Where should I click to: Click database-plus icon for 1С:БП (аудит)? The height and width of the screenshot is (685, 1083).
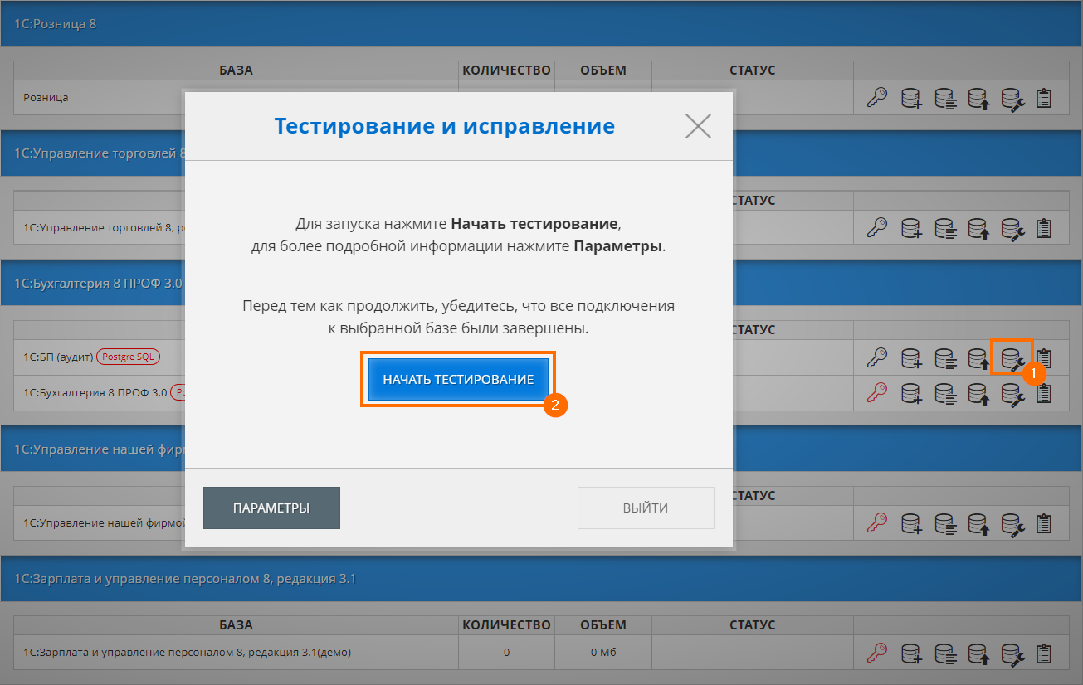pos(912,357)
